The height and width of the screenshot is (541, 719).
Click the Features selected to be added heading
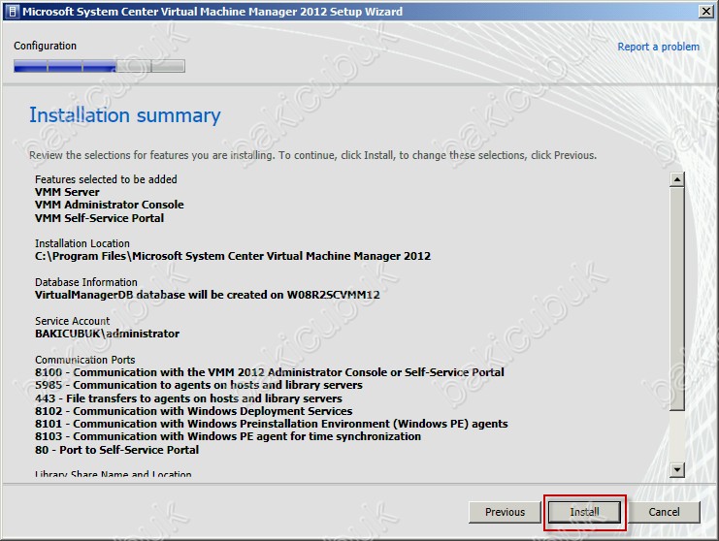(x=106, y=179)
